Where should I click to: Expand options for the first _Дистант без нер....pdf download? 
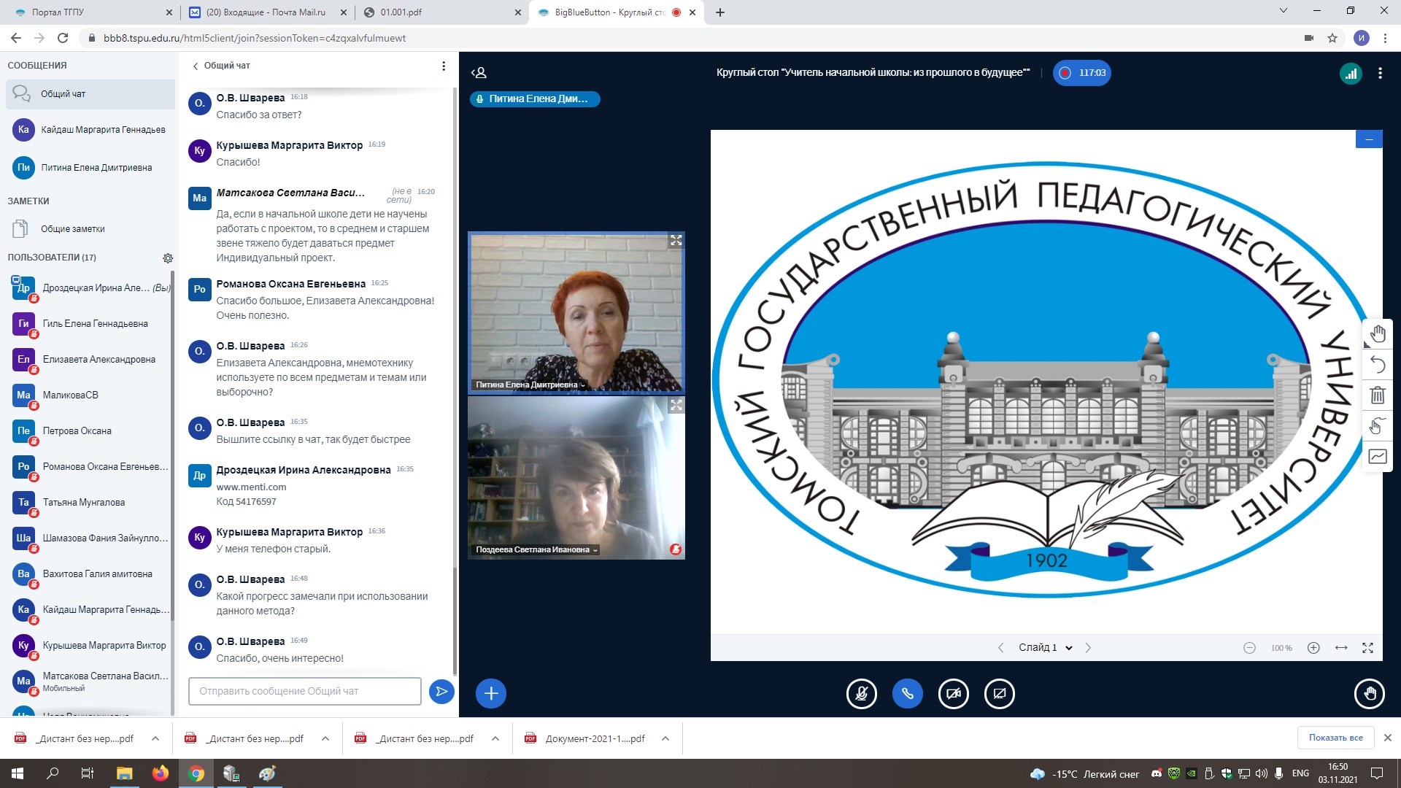click(155, 738)
